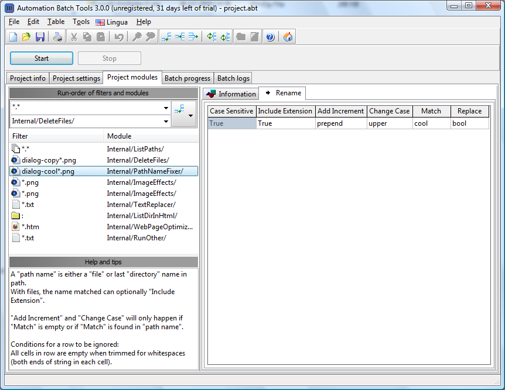This screenshot has height=390, width=505.
Task: Click the home page icon on the toolbar
Action: coord(287,36)
